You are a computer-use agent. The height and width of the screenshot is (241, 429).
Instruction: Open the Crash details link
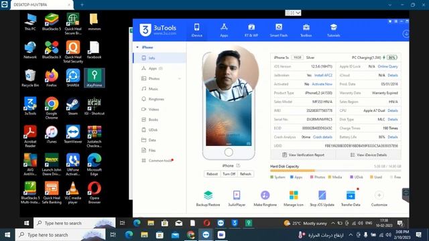pyautogui.click(x=322, y=137)
